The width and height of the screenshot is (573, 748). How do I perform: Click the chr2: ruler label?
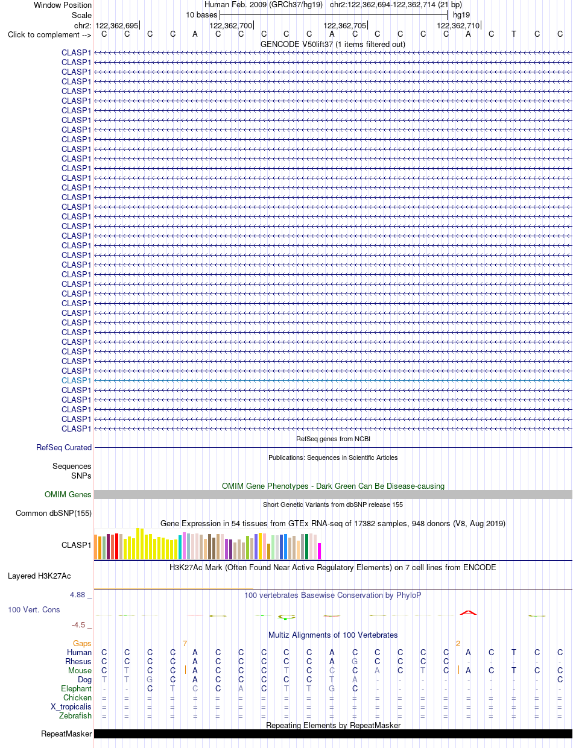pyautogui.click(x=83, y=25)
